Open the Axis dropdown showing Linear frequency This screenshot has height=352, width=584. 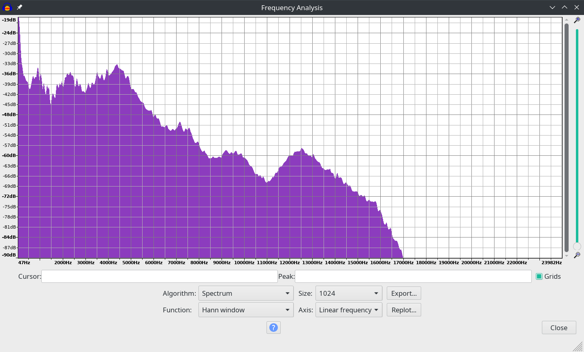[349, 310]
